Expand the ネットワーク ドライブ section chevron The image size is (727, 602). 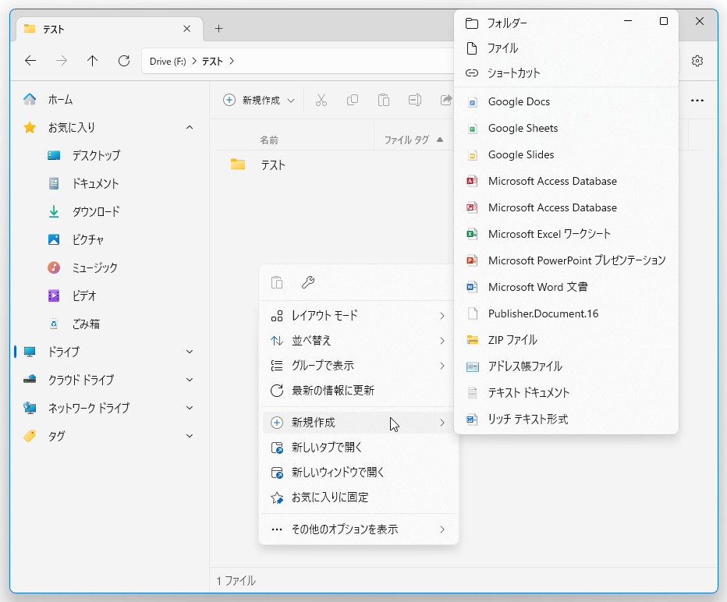pos(190,408)
